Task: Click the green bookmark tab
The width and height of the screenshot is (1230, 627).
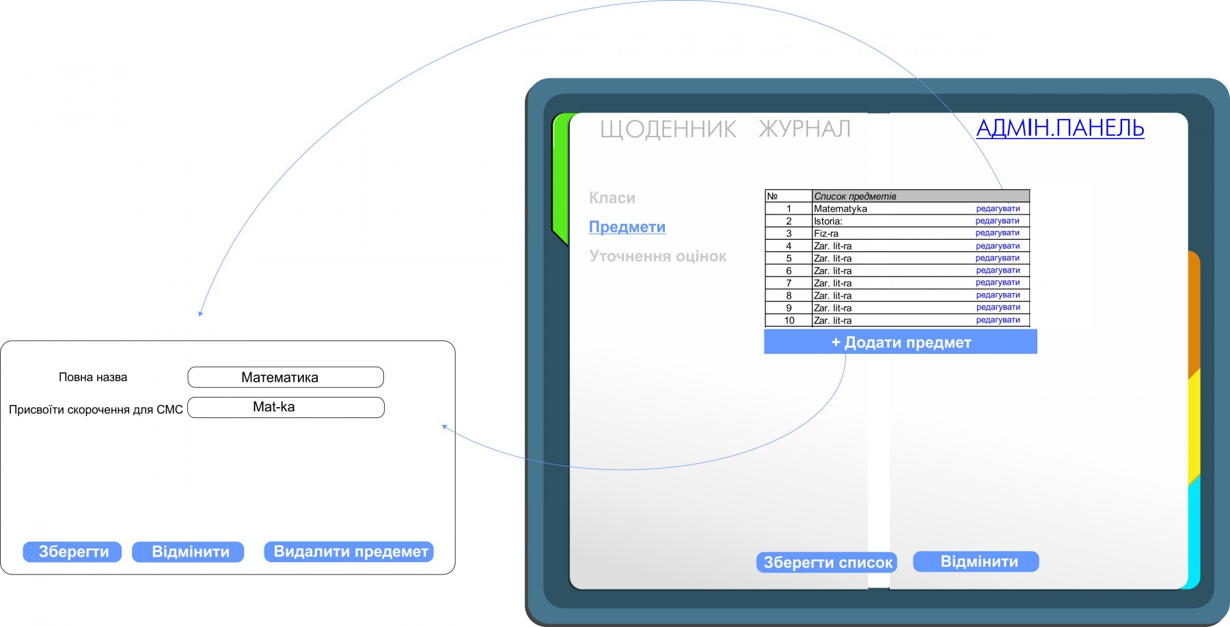Action: click(560, 178)
